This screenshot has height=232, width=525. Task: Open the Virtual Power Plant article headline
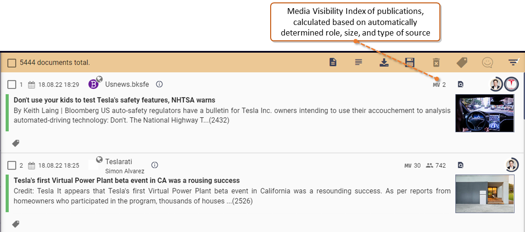pos(126,181)
